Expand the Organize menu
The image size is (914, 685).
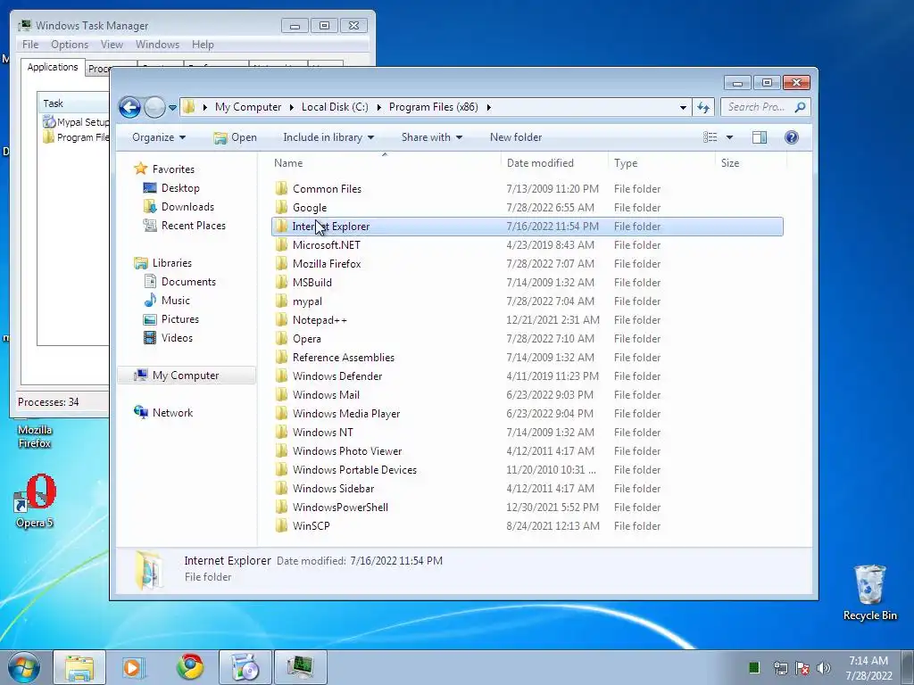(x=159, y=137)
